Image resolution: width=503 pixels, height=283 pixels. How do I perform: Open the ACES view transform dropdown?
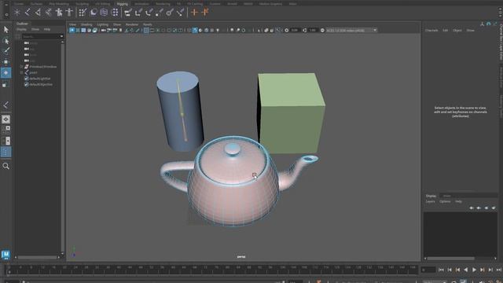[351, 30]
